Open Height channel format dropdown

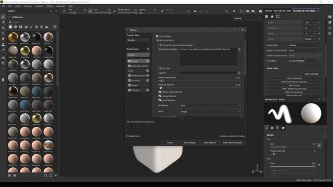(x=310, y=22)
